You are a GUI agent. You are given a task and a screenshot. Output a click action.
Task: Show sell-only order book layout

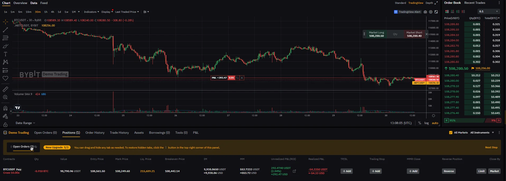463,12
